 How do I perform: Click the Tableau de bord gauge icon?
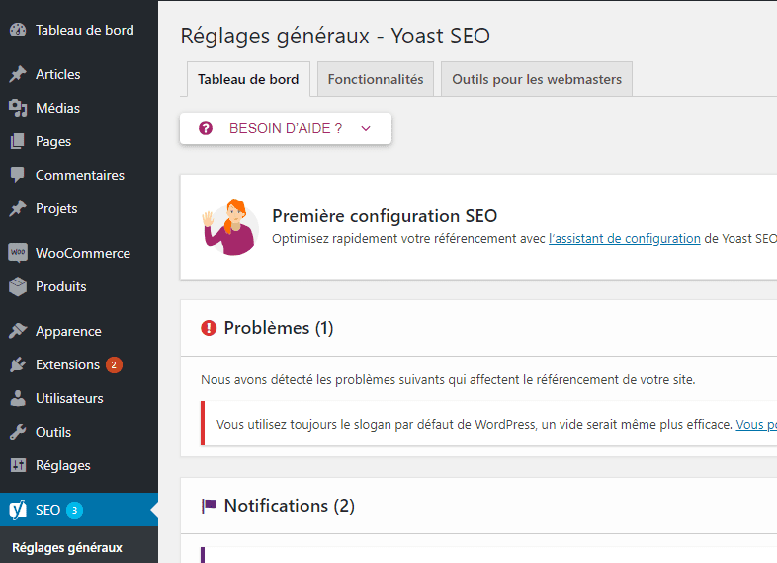click(18, 30)
